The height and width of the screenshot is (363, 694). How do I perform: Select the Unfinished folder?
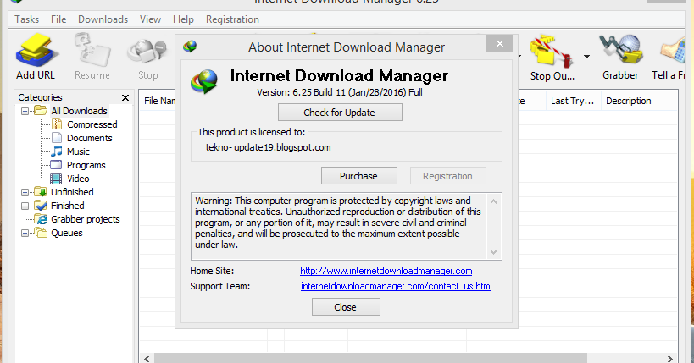(x=72, y=192)
